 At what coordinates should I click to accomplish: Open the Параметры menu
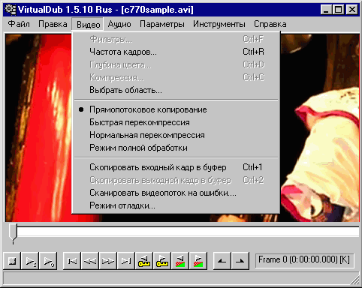click(x=162, y=24)
